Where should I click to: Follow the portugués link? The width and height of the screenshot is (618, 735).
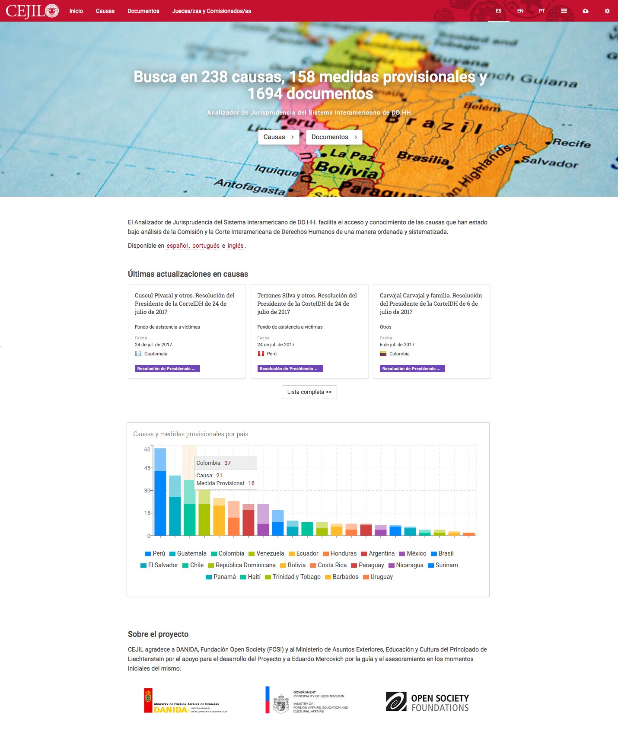point(206,246)
